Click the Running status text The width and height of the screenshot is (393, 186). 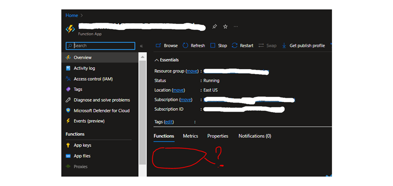(211, 81)
